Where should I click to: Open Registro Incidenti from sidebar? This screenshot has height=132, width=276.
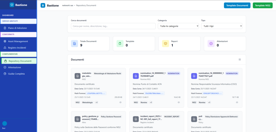click(x=17, y=48)
